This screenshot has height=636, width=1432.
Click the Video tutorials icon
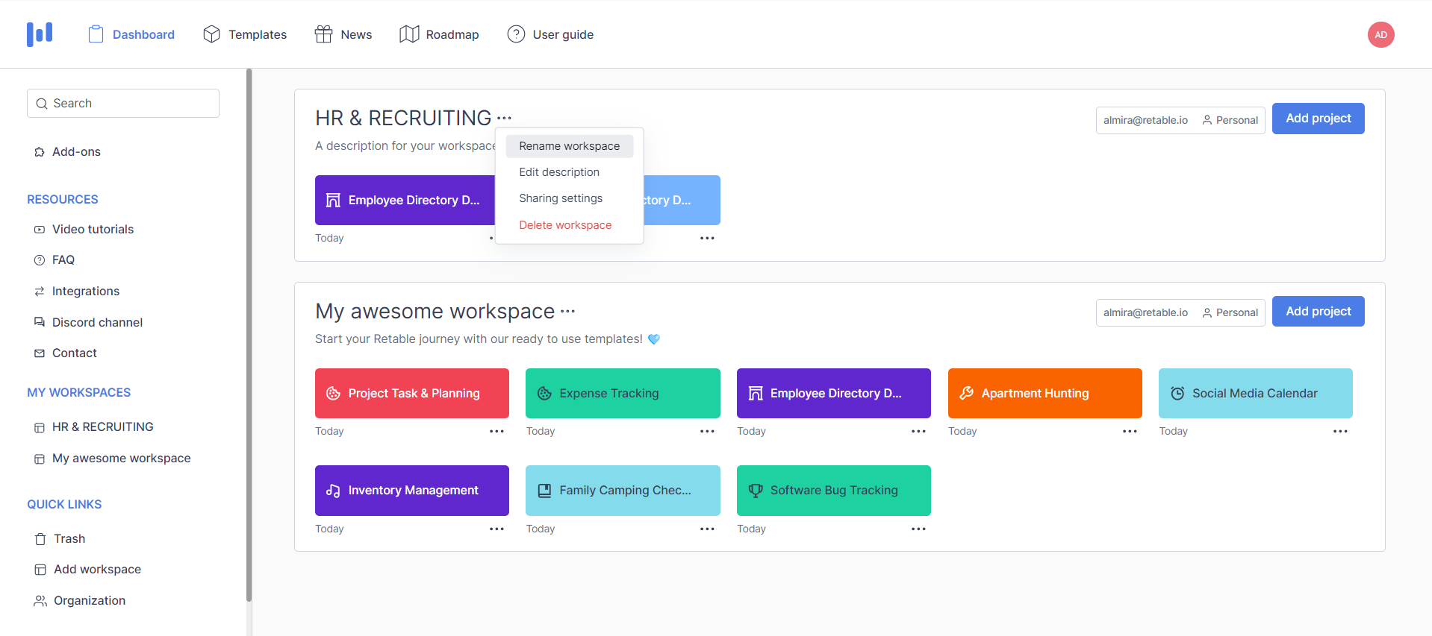click(x=40, y=230)
